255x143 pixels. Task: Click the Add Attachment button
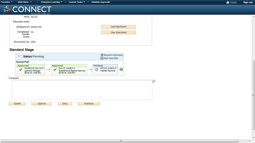click(118, 27)
